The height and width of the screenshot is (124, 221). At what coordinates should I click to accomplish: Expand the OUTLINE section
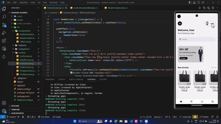(15, 106)
